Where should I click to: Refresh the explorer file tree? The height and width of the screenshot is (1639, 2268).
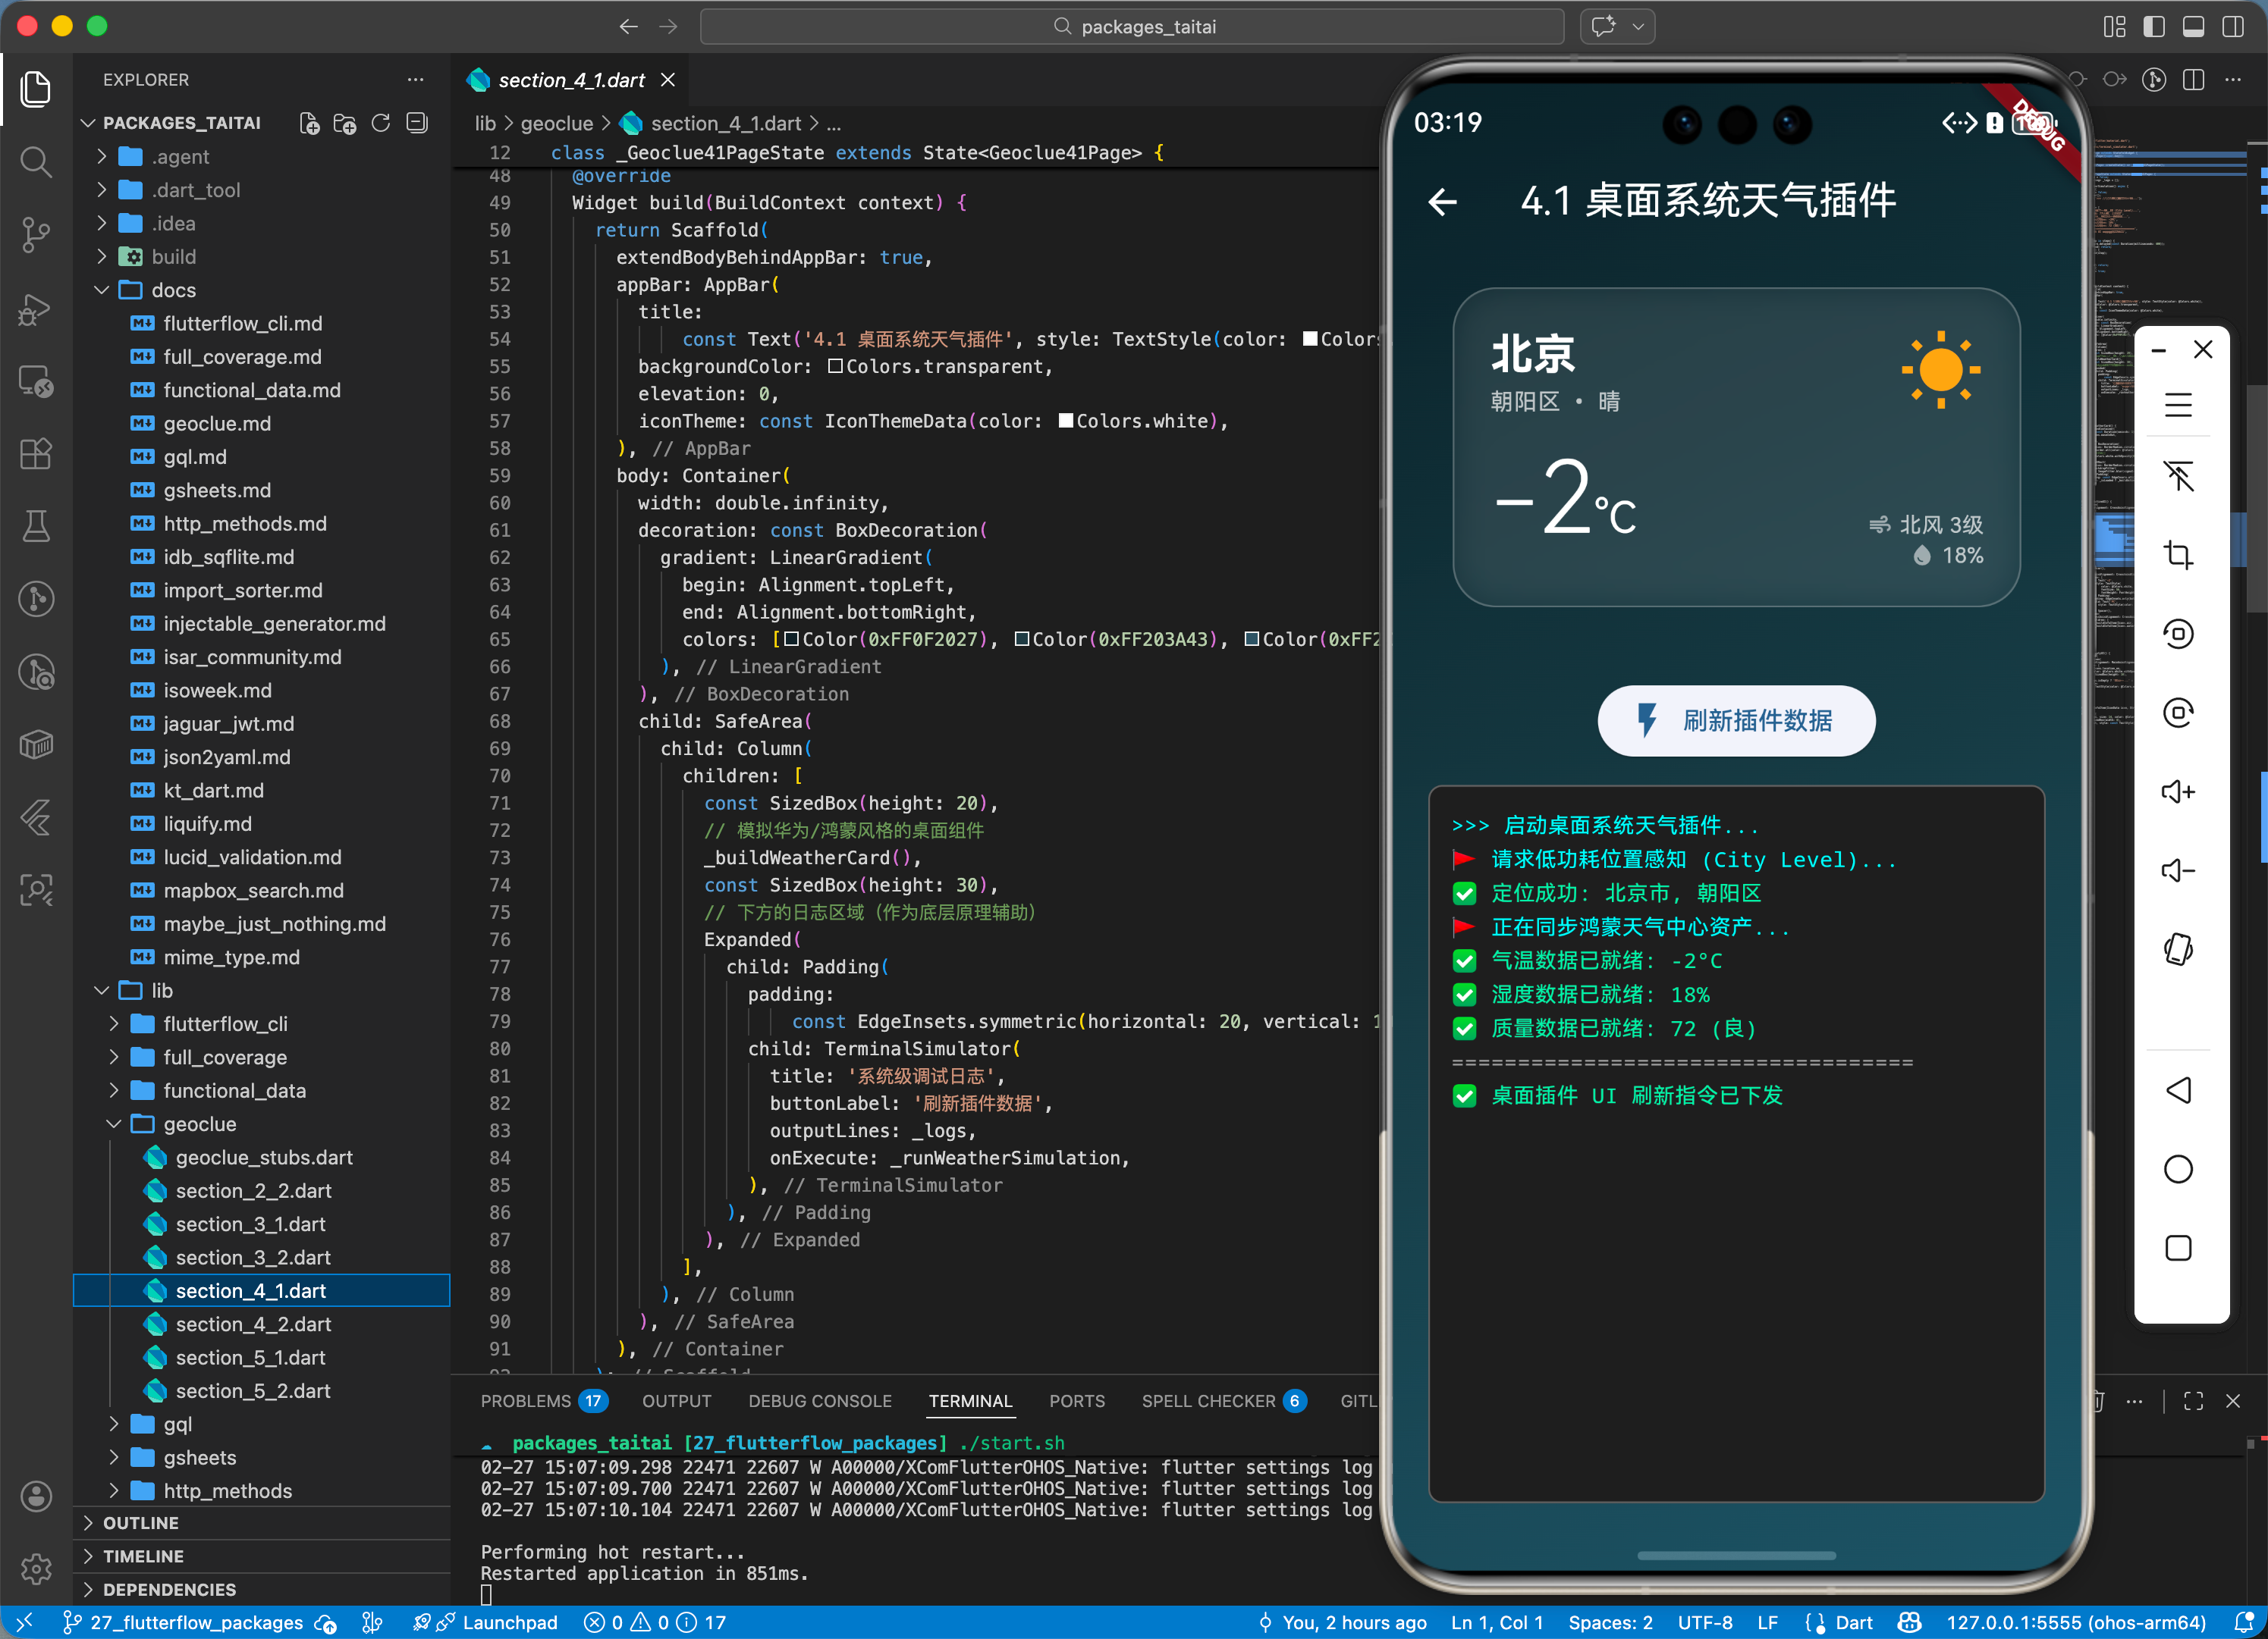[x=381, y=123]
